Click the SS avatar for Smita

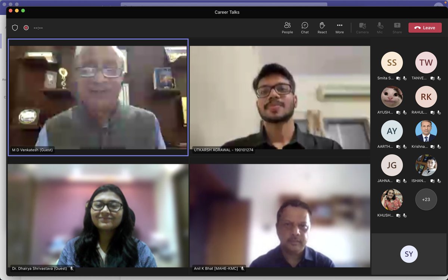[392, 62]
